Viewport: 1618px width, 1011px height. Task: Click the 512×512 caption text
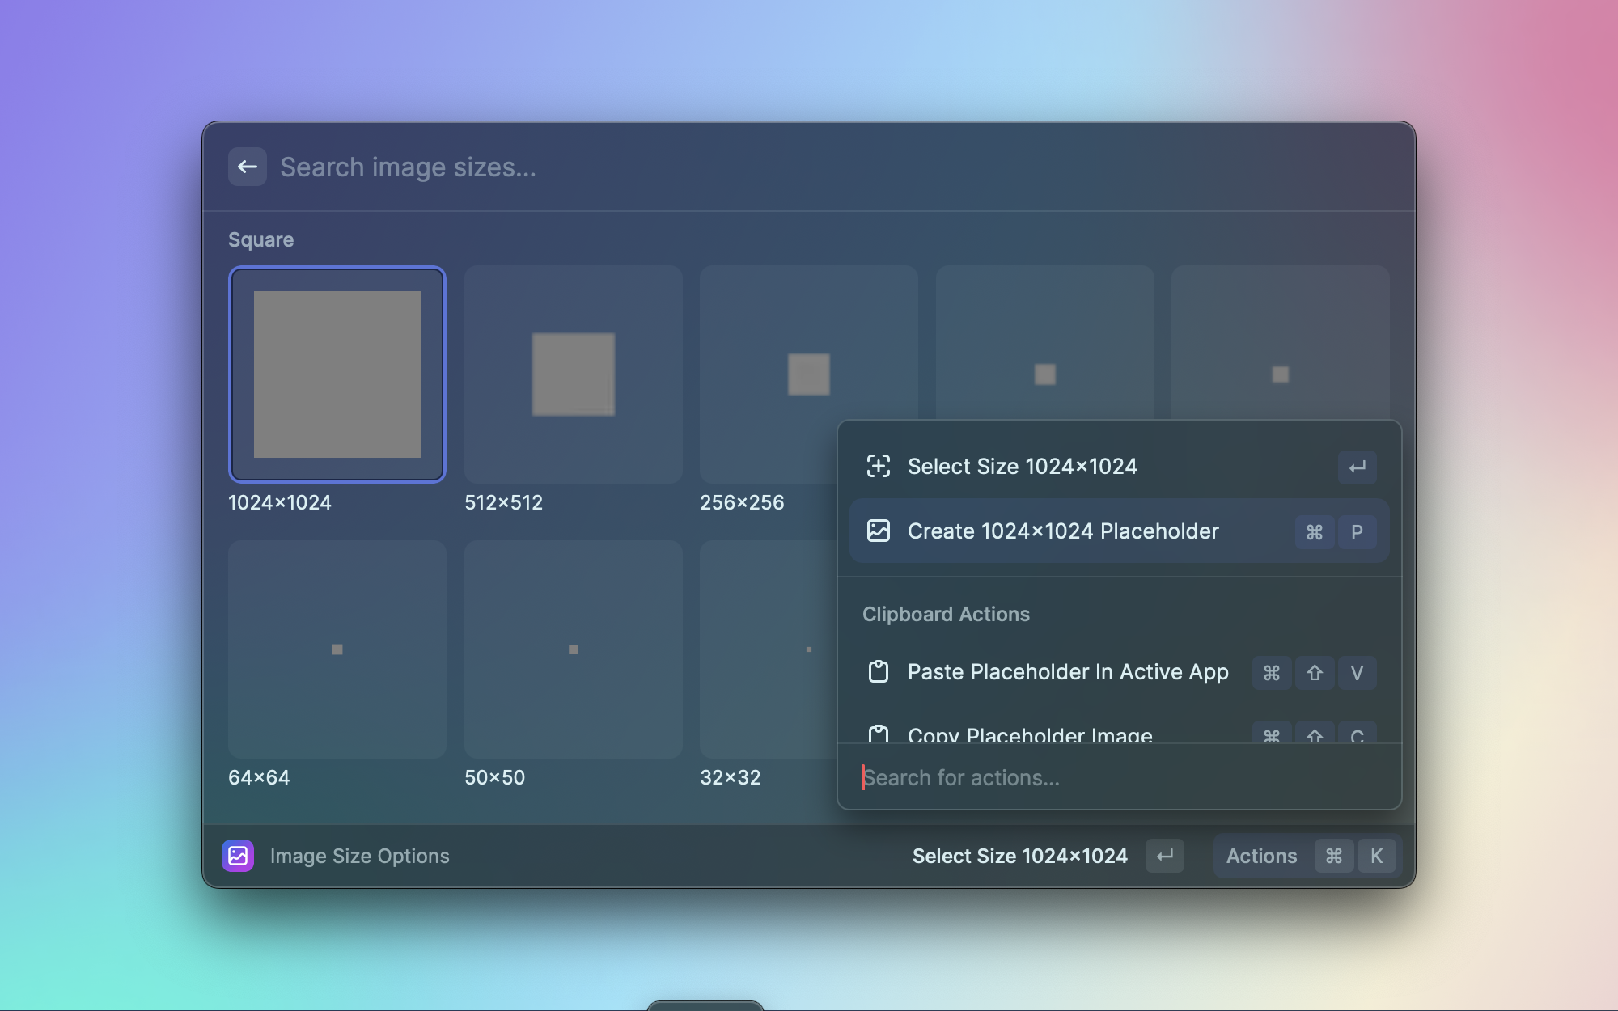coord(503,502)
